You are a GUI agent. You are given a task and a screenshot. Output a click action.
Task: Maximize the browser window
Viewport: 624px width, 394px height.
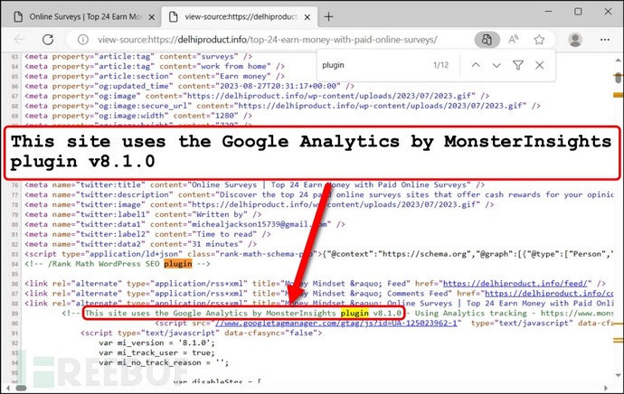point(578,12)
